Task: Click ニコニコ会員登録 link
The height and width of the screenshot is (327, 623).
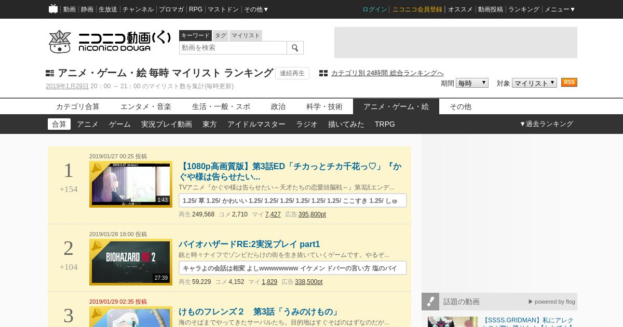Action: pyautogui.click(x=417, y=9)
